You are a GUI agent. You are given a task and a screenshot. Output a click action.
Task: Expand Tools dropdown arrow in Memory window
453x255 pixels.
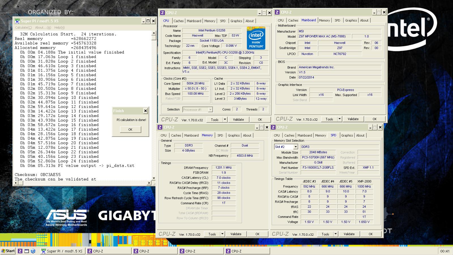pyautogui.click(x=223, y=234)
